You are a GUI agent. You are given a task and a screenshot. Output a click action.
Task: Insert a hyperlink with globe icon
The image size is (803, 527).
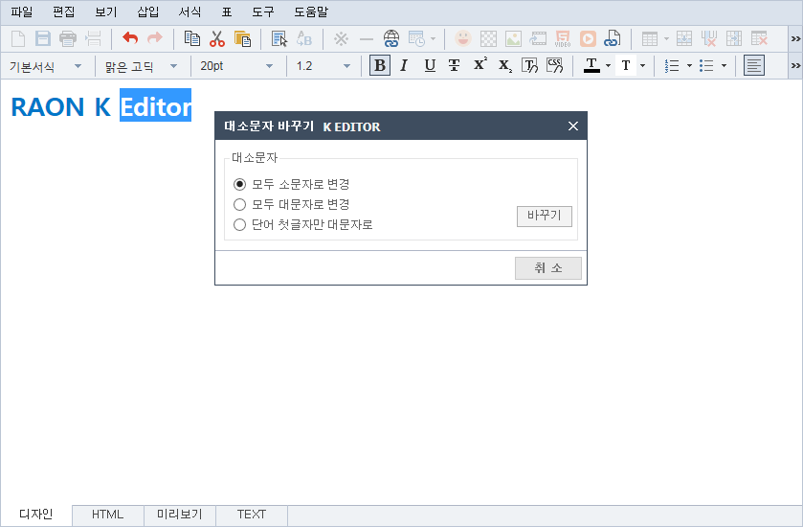(391, 39)
